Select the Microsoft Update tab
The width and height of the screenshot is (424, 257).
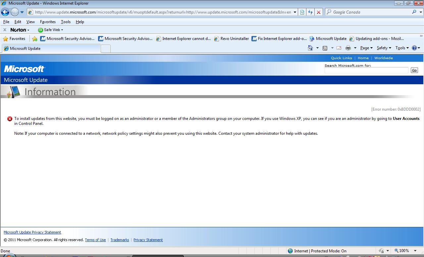pyautogui.click(x=51, y=49)
